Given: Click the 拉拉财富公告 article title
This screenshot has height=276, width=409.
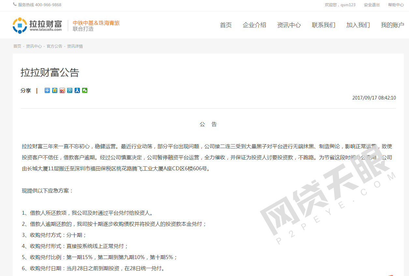Looking at the screenshot, I should coord(50,72).
